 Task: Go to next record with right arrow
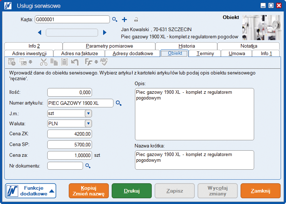(105, 33)
